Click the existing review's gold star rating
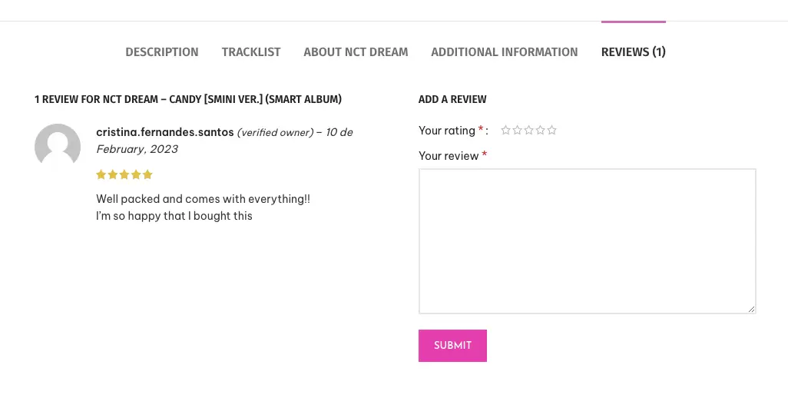Screen dimensions: 788x408 124,175
